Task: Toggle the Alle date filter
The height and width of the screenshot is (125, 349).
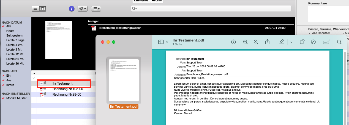Action: click(x=9, y=26)
